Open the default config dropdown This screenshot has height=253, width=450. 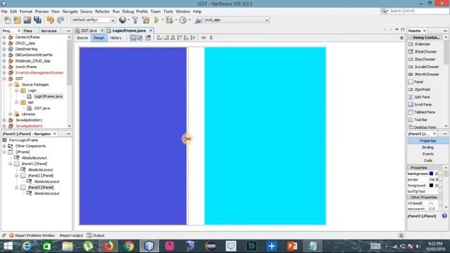(93, 20)
